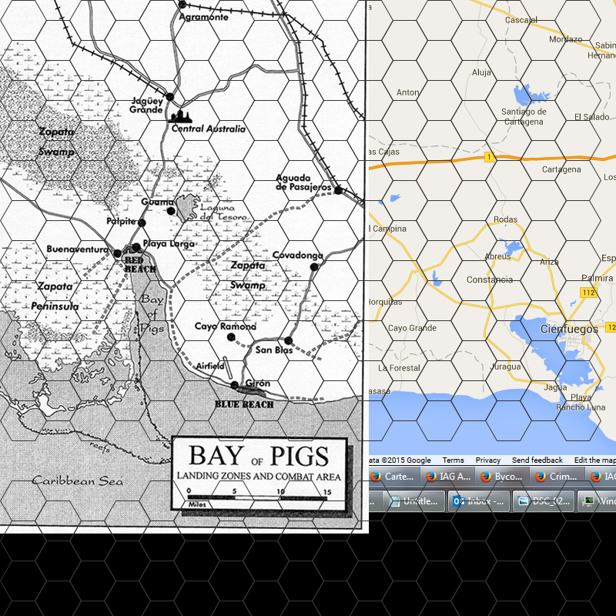Click the Laguna del Tesoro lake shape
Screen dimensions: 616x616
point(186,206)
